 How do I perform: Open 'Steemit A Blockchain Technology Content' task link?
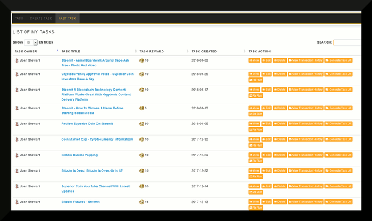tap(96, 94)
